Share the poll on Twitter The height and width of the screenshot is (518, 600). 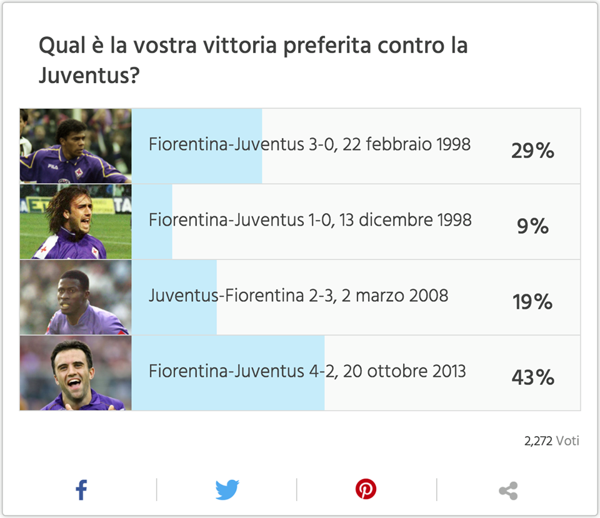click(x=227, y=491)
